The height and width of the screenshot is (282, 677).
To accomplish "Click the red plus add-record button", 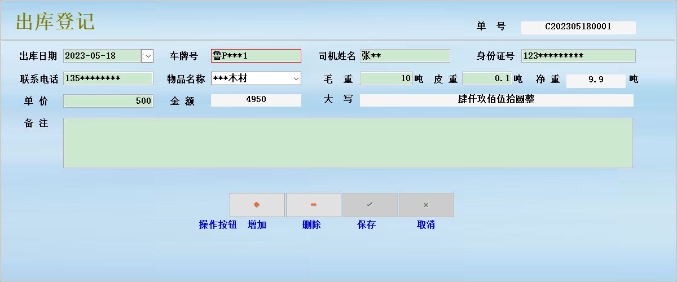I will [x=257, y=205].
